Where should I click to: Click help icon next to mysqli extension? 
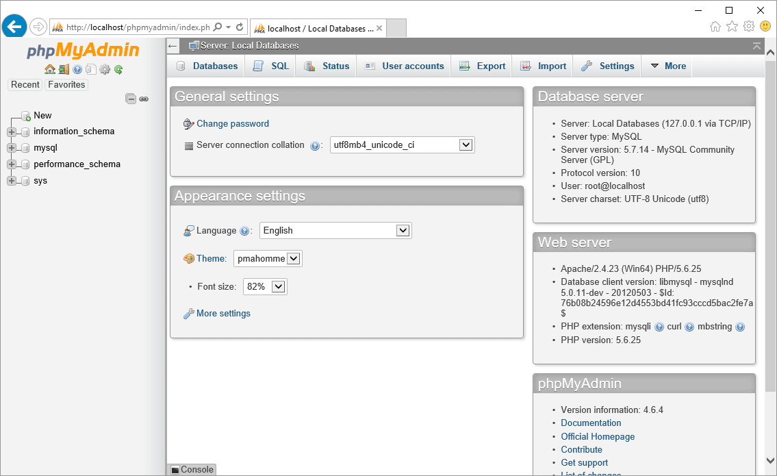coord(659,327)
